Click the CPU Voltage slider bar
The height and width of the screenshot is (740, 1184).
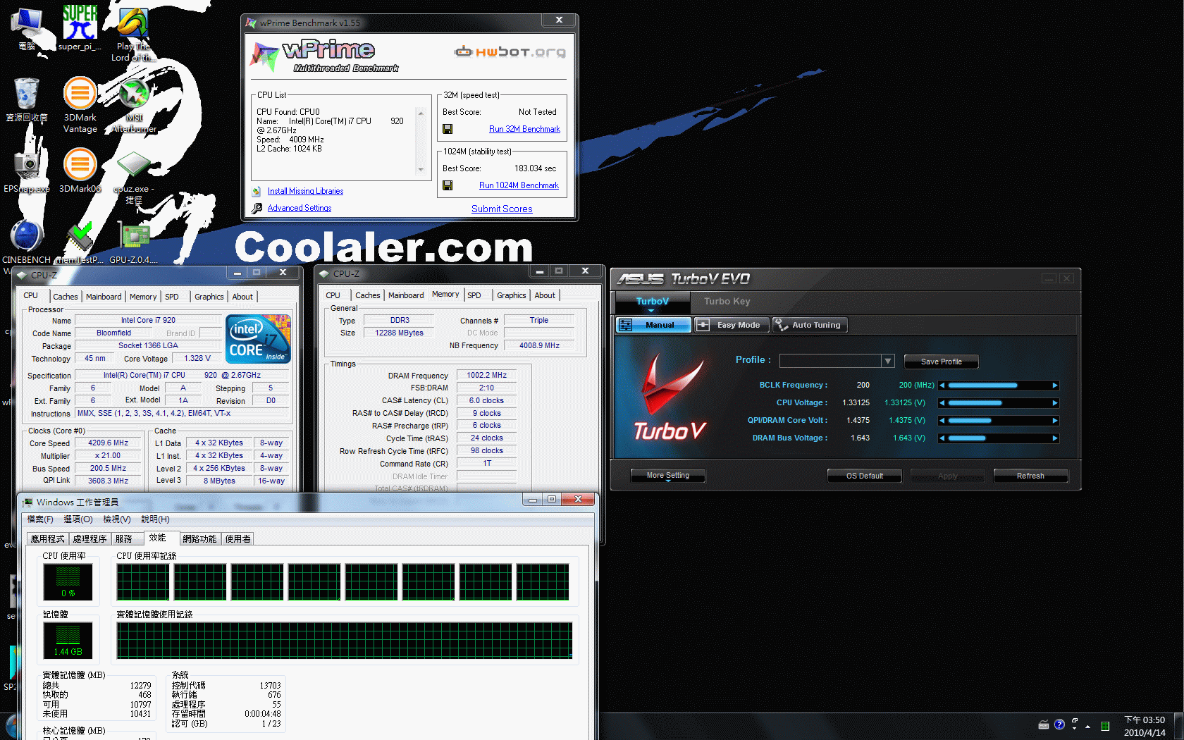[x=998, y=403]
